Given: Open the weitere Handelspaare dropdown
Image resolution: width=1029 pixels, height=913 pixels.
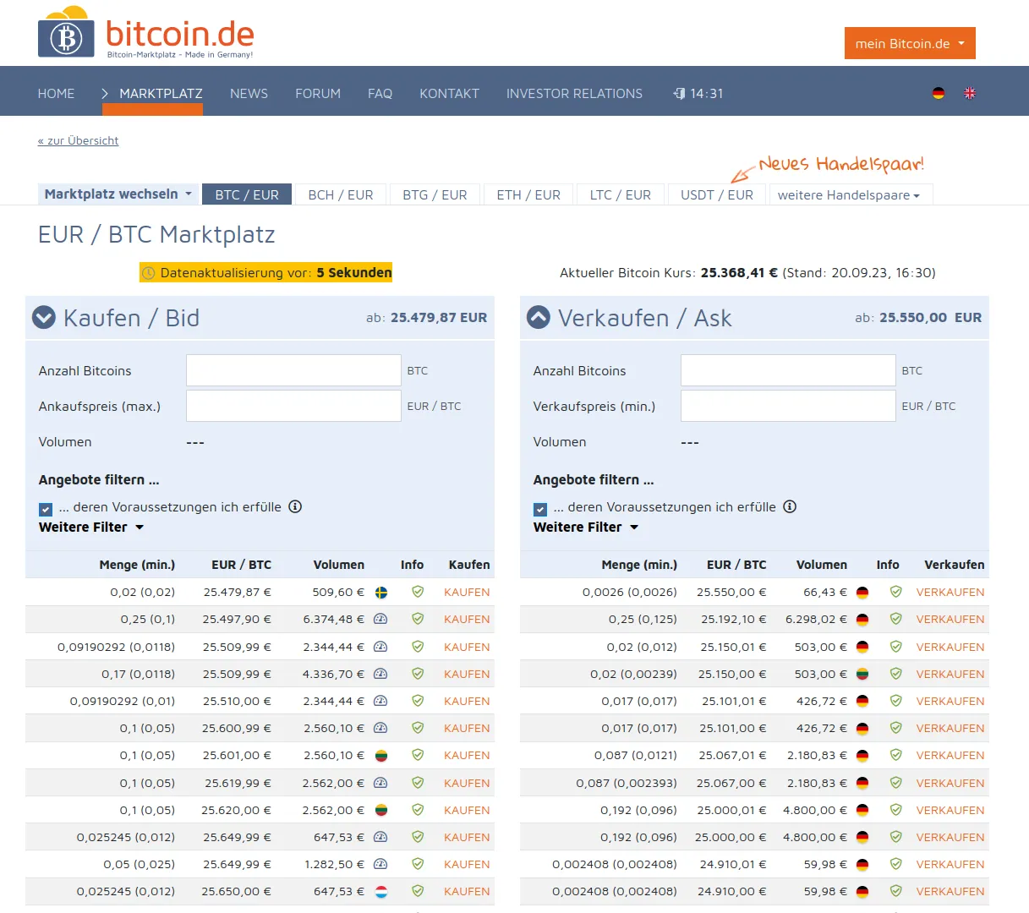Looking at the screenshot, I should (x=851, y=194).
